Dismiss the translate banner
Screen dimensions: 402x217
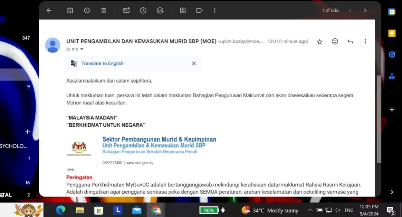(194, 63)
